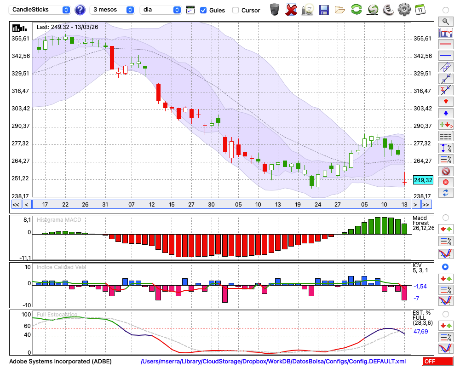Open the stochastic panel indicator curve icon

pos(446,348)
